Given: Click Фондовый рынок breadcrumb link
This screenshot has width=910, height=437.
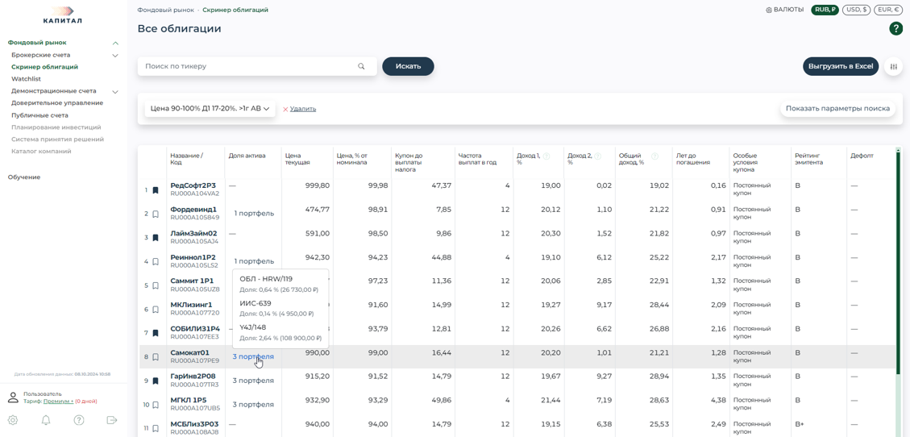Looking at the screenshot, I should (166, 10).
